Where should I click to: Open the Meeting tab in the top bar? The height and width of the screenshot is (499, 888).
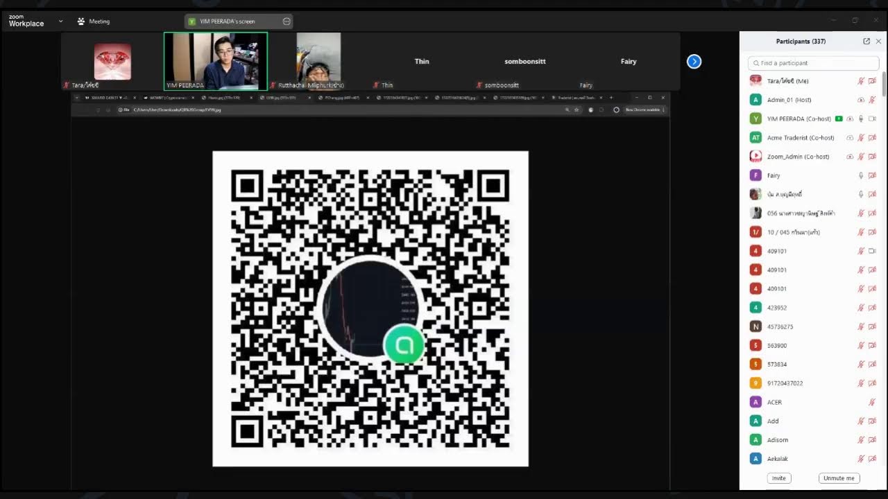coord(93,21)
